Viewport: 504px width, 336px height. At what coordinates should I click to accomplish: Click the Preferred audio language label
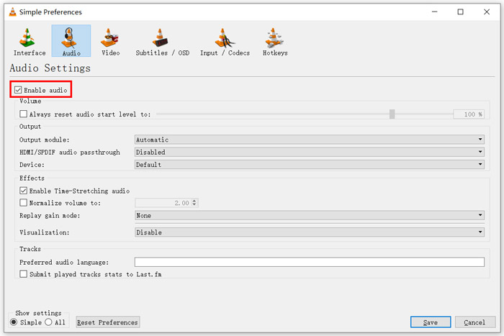64,263
